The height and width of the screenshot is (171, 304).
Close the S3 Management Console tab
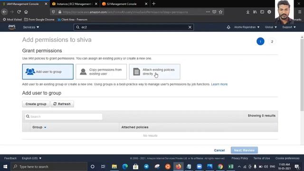pos(146,4)
